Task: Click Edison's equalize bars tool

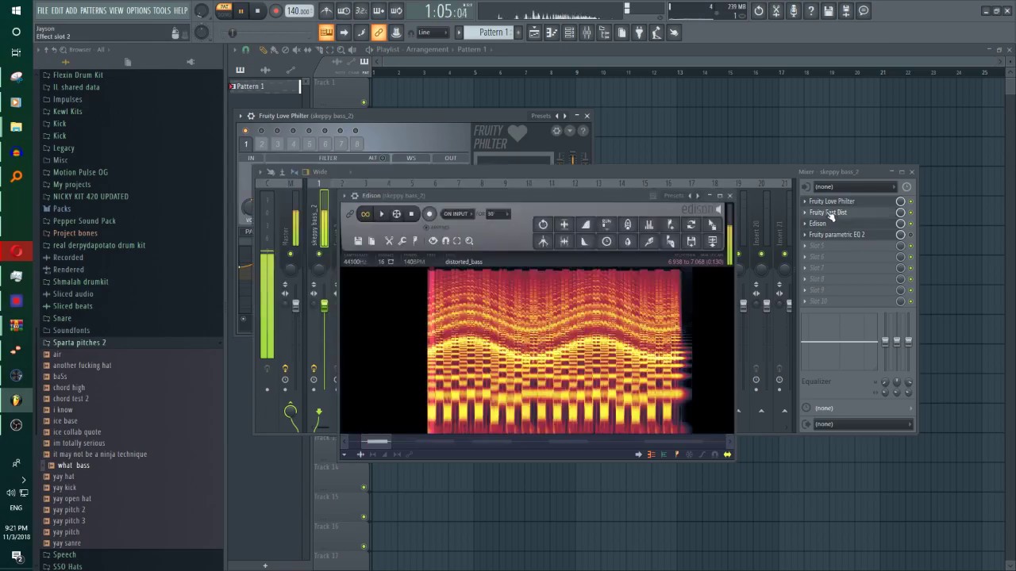Action: (x=648, y=224)
